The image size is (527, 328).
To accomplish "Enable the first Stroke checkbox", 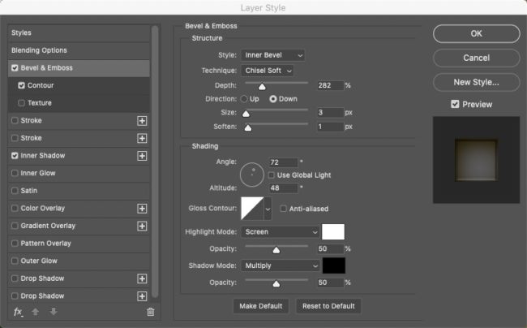I will point(15,120).
